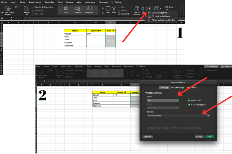Click Analysis Tools in lower window

[211, 71]
